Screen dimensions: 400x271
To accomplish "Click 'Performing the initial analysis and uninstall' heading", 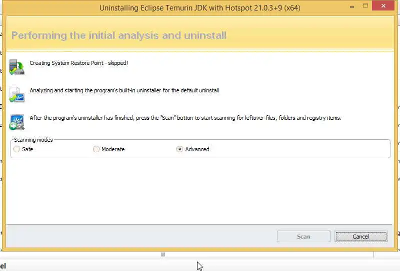I will (x=119, y=35).
